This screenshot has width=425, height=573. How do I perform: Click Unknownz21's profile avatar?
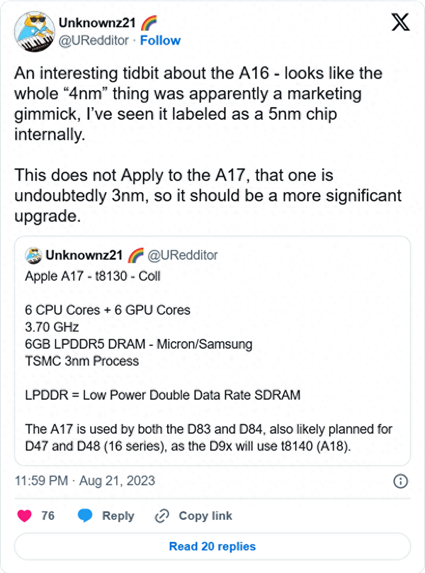click(x=34, y=31)
